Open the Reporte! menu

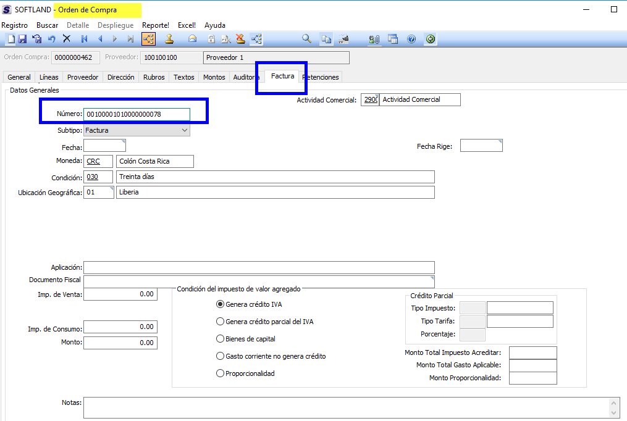click(155, 25)
